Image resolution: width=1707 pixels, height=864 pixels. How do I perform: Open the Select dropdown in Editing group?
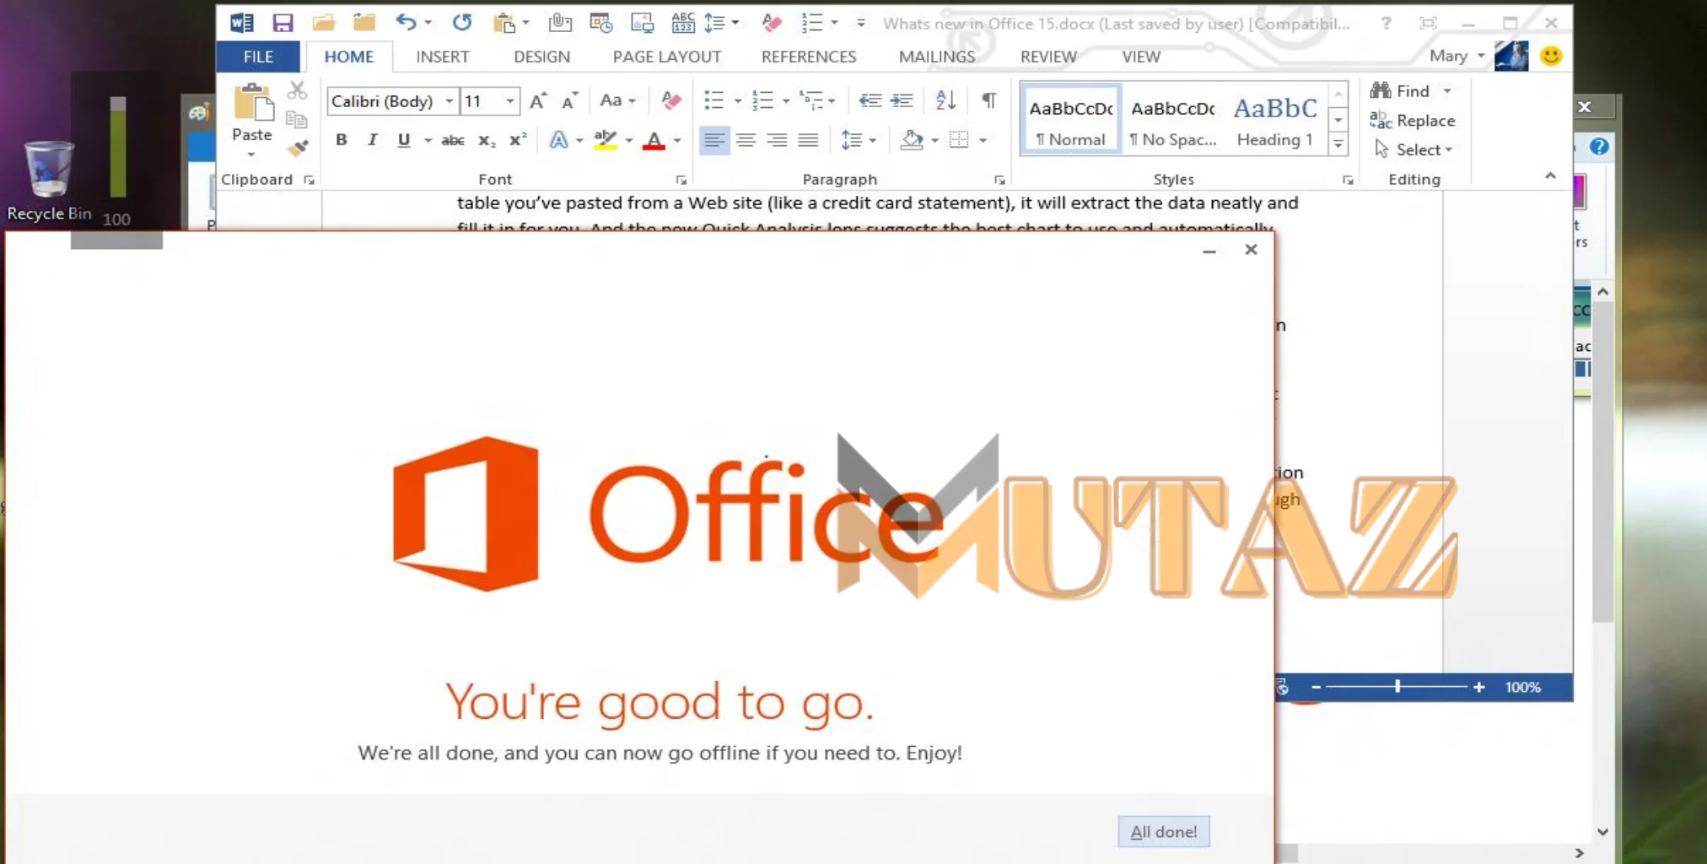pos(1414,149)
